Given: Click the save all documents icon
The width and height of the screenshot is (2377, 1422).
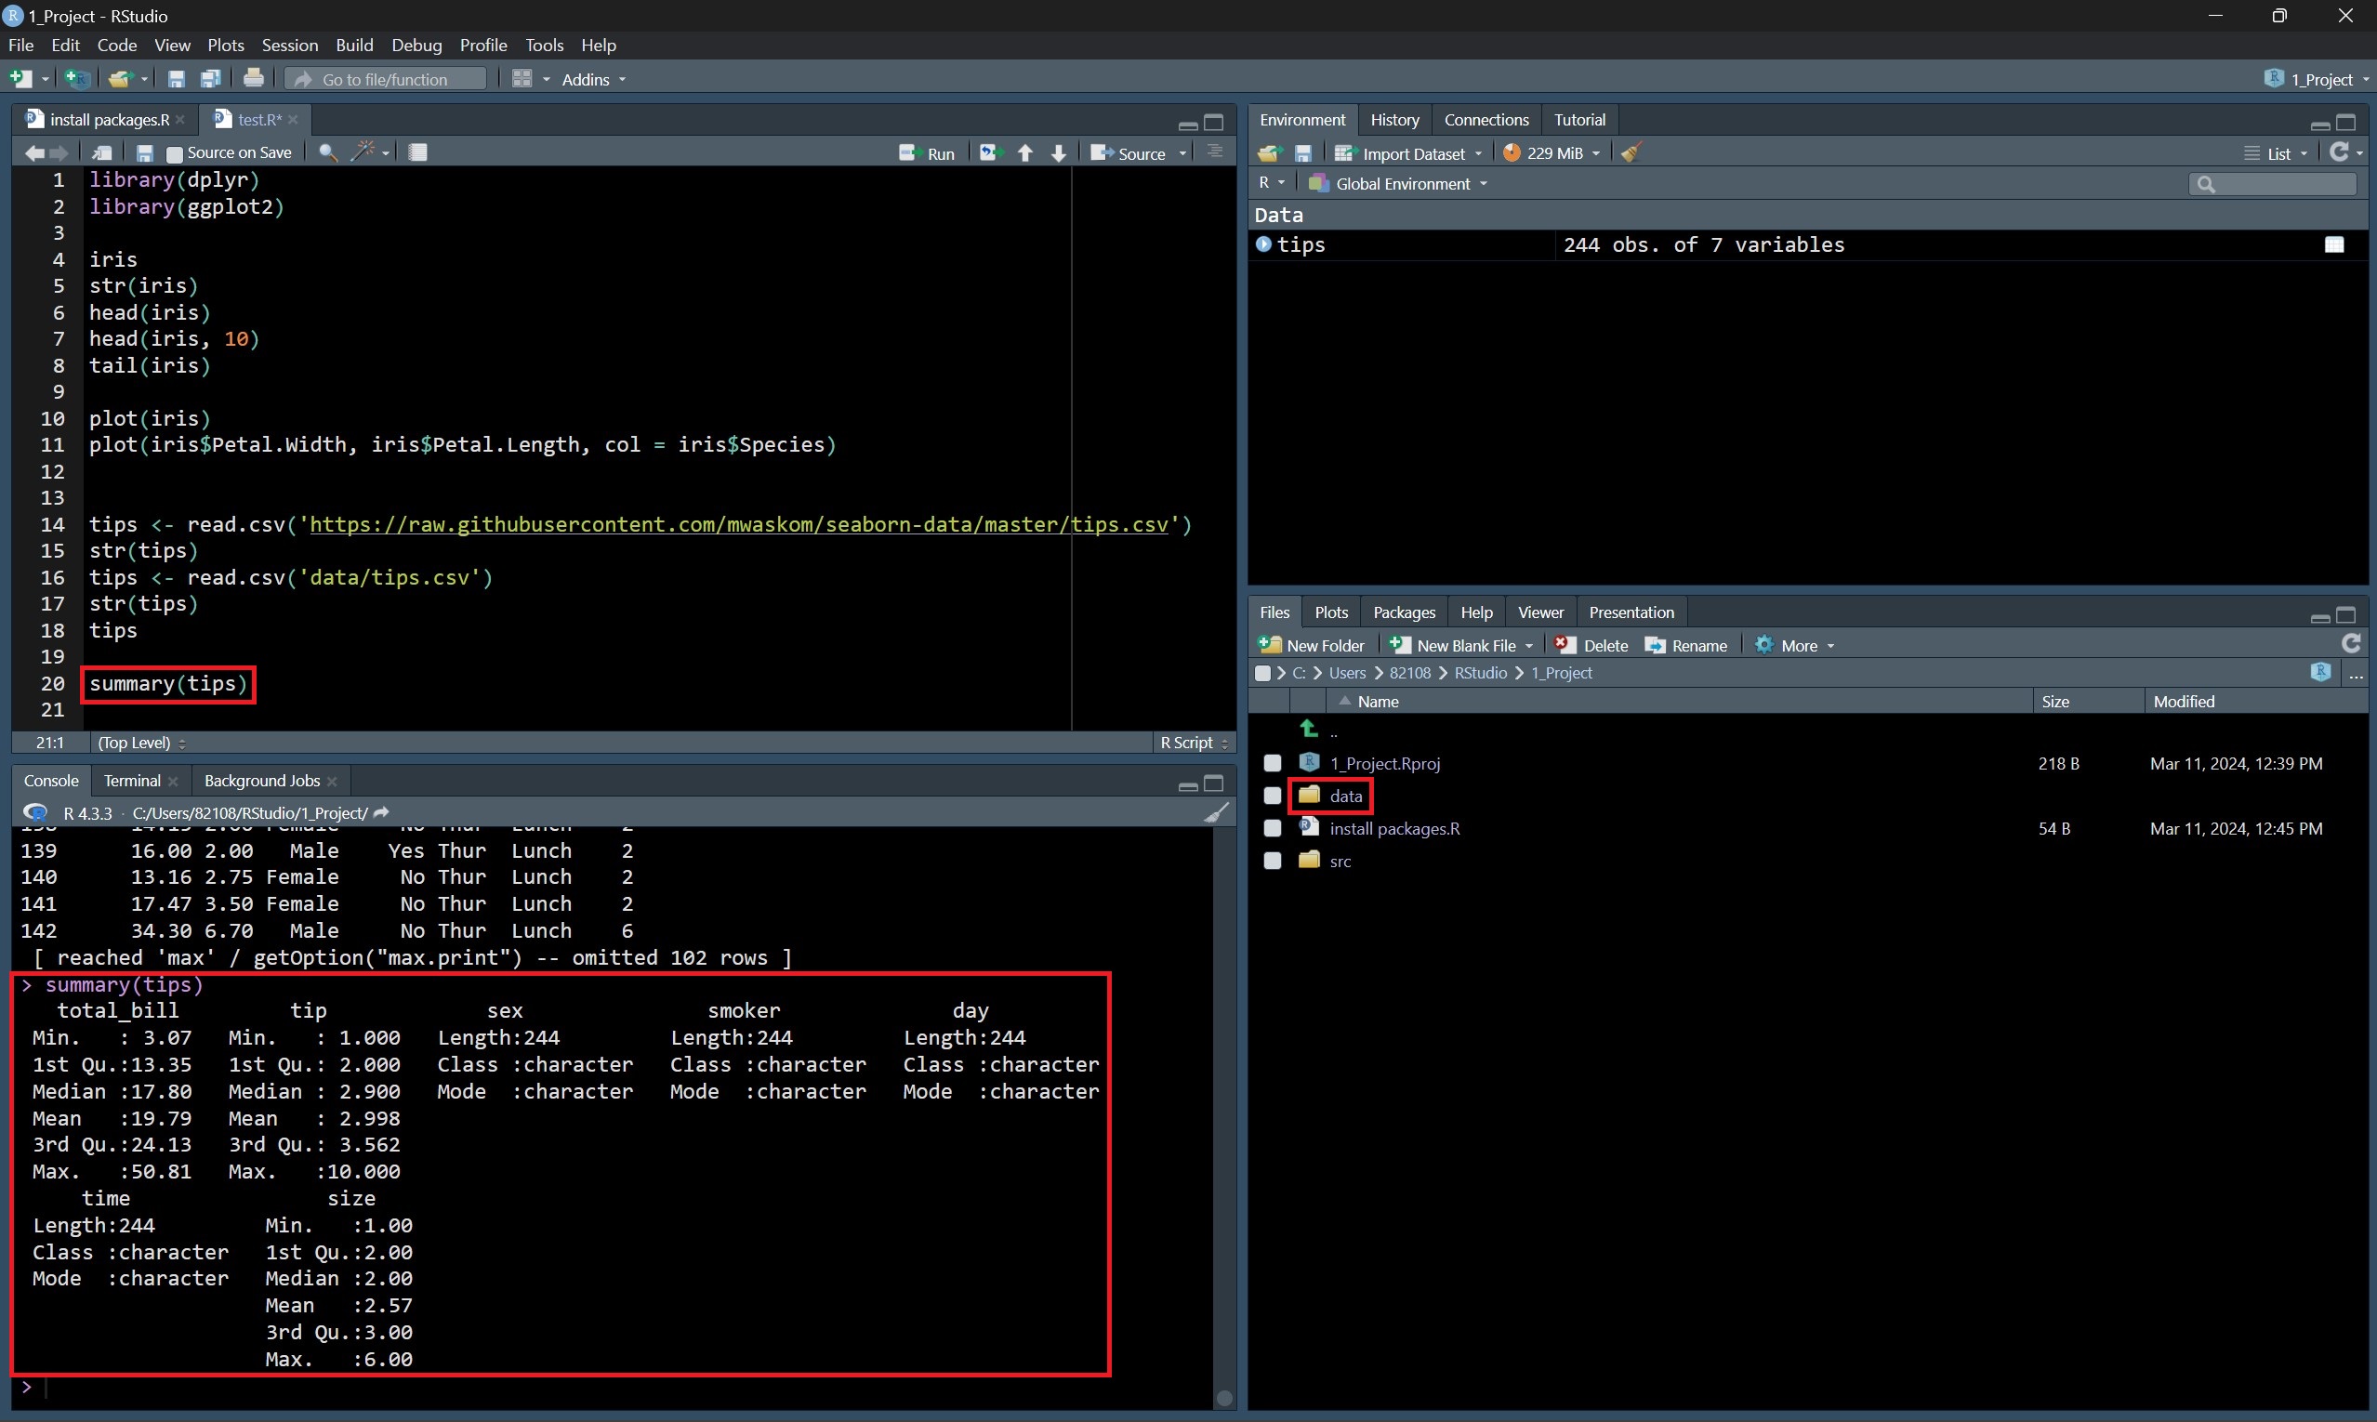Looking at the screenshot, I should pyautogui.click(x=211, y=80).
